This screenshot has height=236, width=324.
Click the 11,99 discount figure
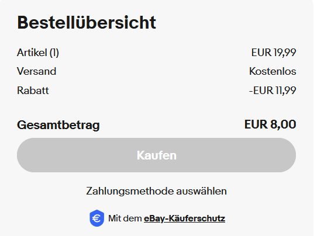point(286,91)
